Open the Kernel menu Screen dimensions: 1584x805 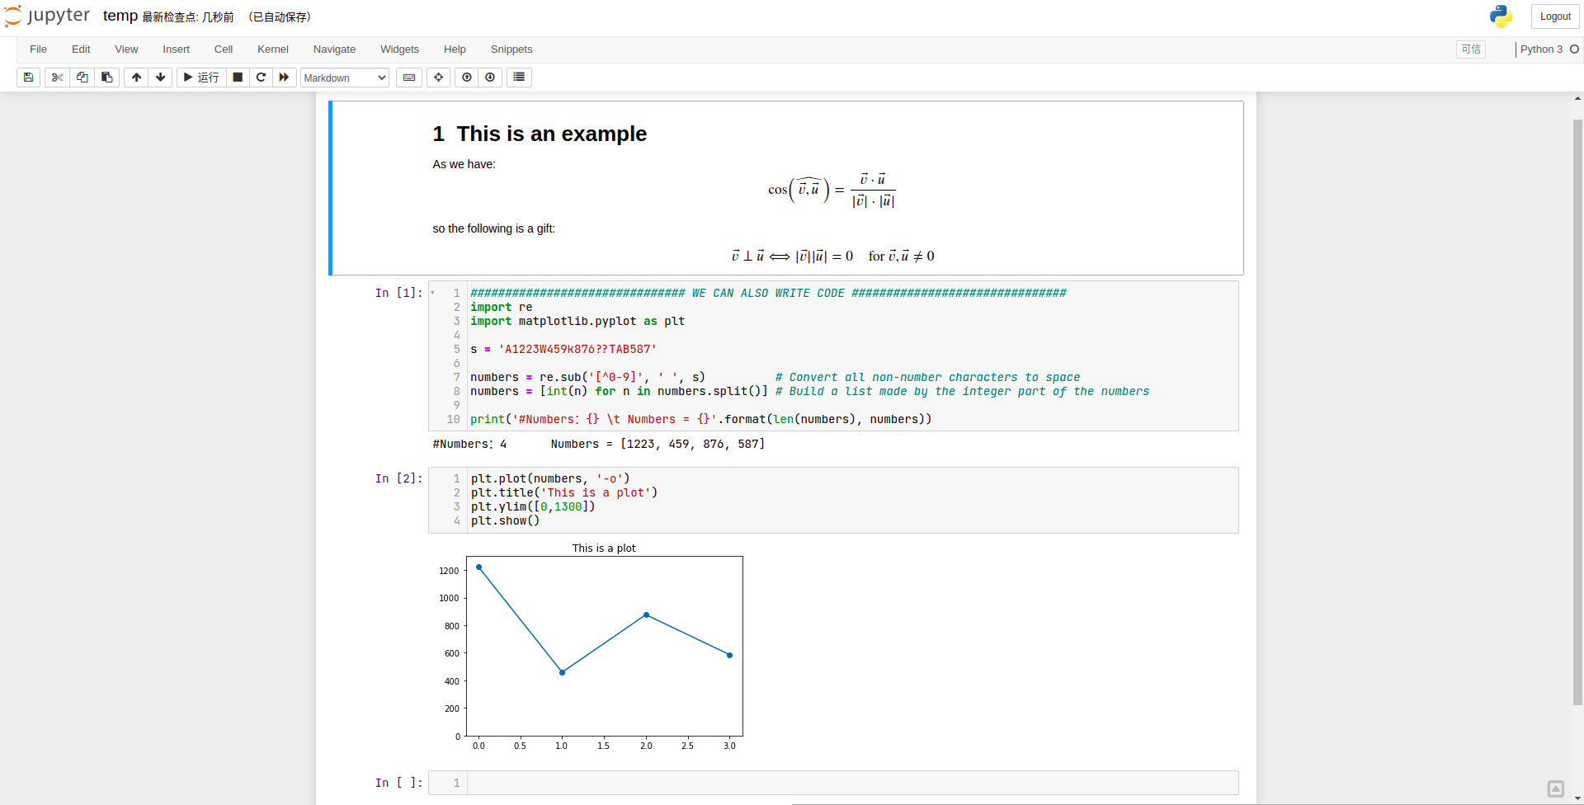(272, 49)
